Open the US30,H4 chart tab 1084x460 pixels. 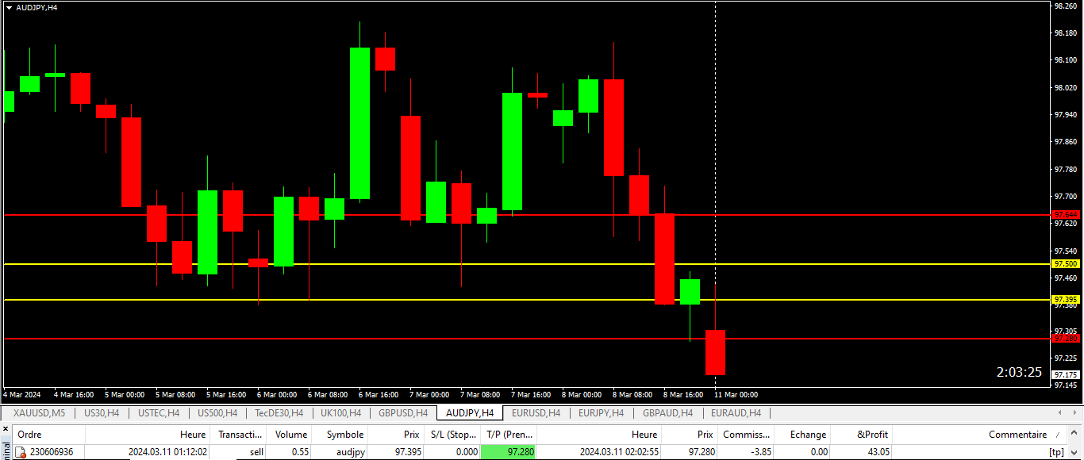(101, 413)
